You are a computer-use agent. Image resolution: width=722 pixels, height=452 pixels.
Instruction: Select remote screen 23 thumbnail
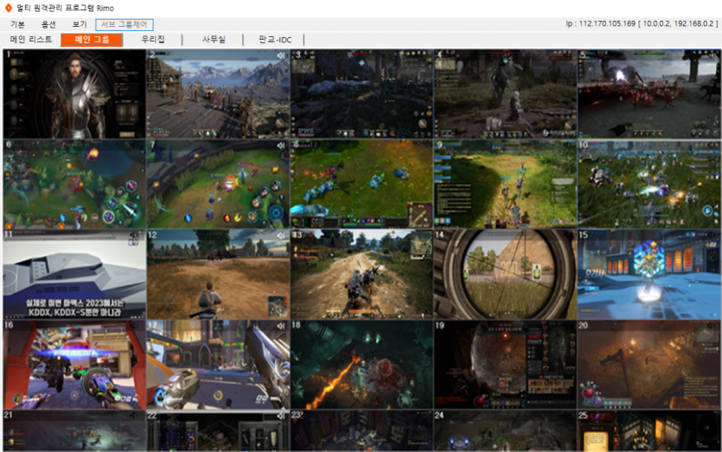362,431
